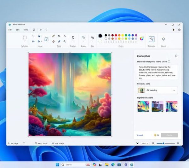This screenshot has height=168, width=189.
Task: Select the Text tool
Action: click(x=65, y=36)
